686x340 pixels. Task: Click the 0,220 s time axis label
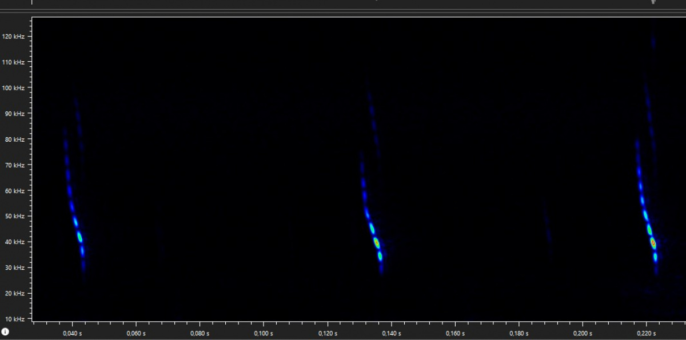point(647,333)
